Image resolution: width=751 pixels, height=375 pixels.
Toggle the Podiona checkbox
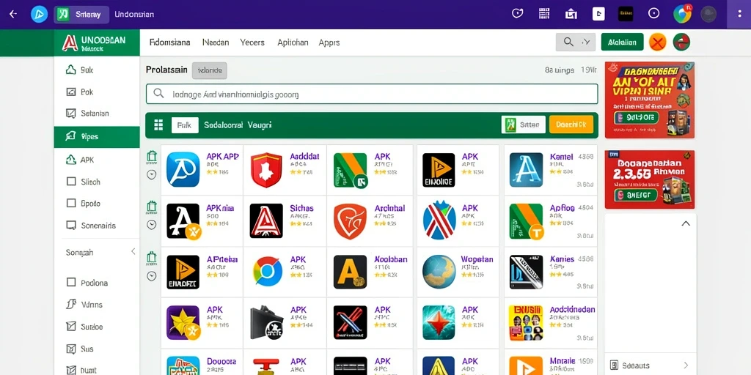[71, 282]
